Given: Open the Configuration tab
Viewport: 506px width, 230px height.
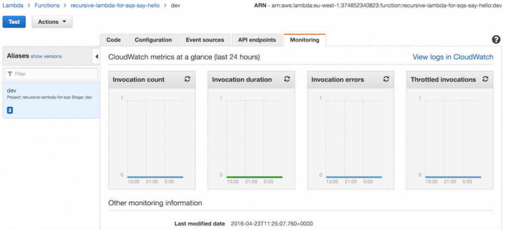Looking at the screenshot, I should [x=153, y=40].
